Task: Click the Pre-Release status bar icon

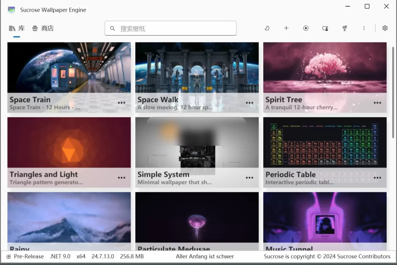Action: 9,256
